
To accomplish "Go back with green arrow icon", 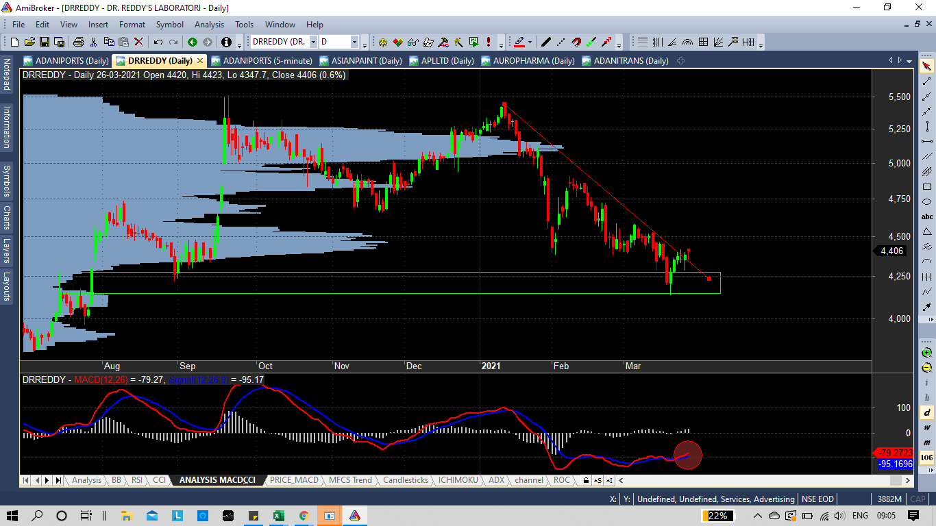I will coord(193,42).
